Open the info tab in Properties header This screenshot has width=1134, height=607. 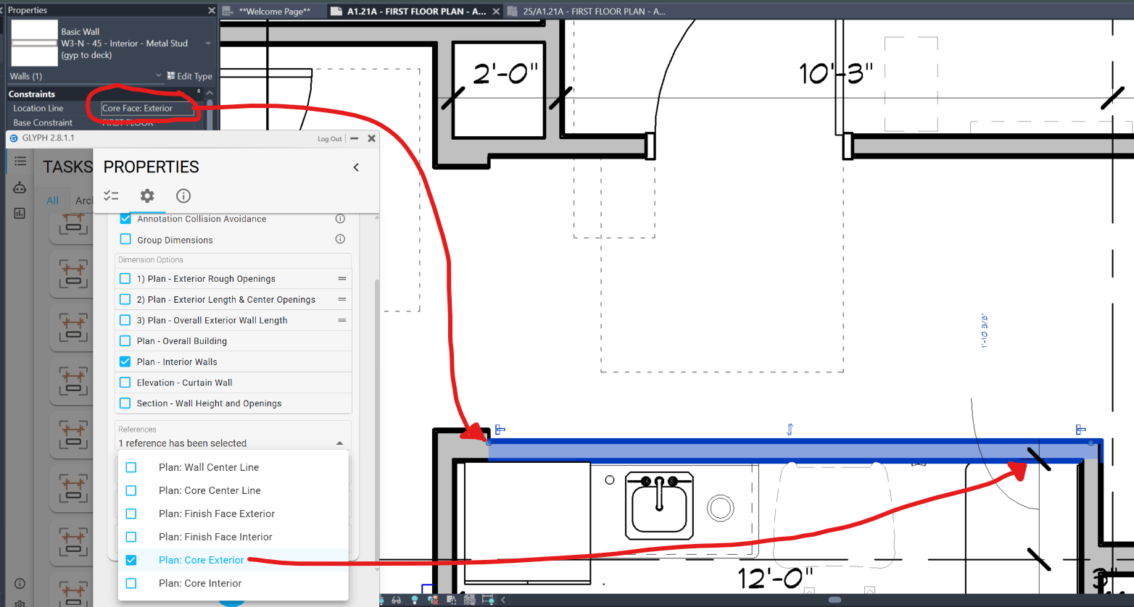(x=183, y=196)
